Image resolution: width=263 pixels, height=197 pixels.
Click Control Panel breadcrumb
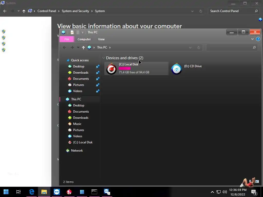coord(47,11)
